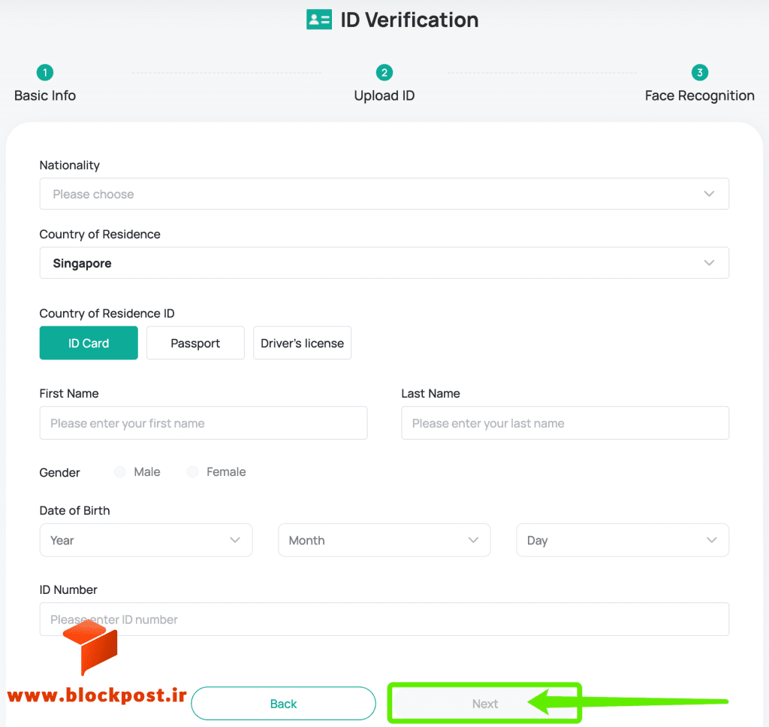
Task: Expand the Day date of birth dropdown
Action: pos(623,540)
